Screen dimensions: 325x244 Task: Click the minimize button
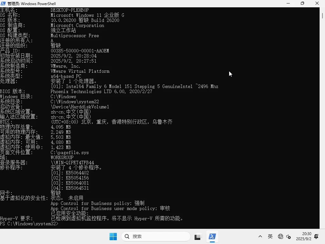point(288,3)
